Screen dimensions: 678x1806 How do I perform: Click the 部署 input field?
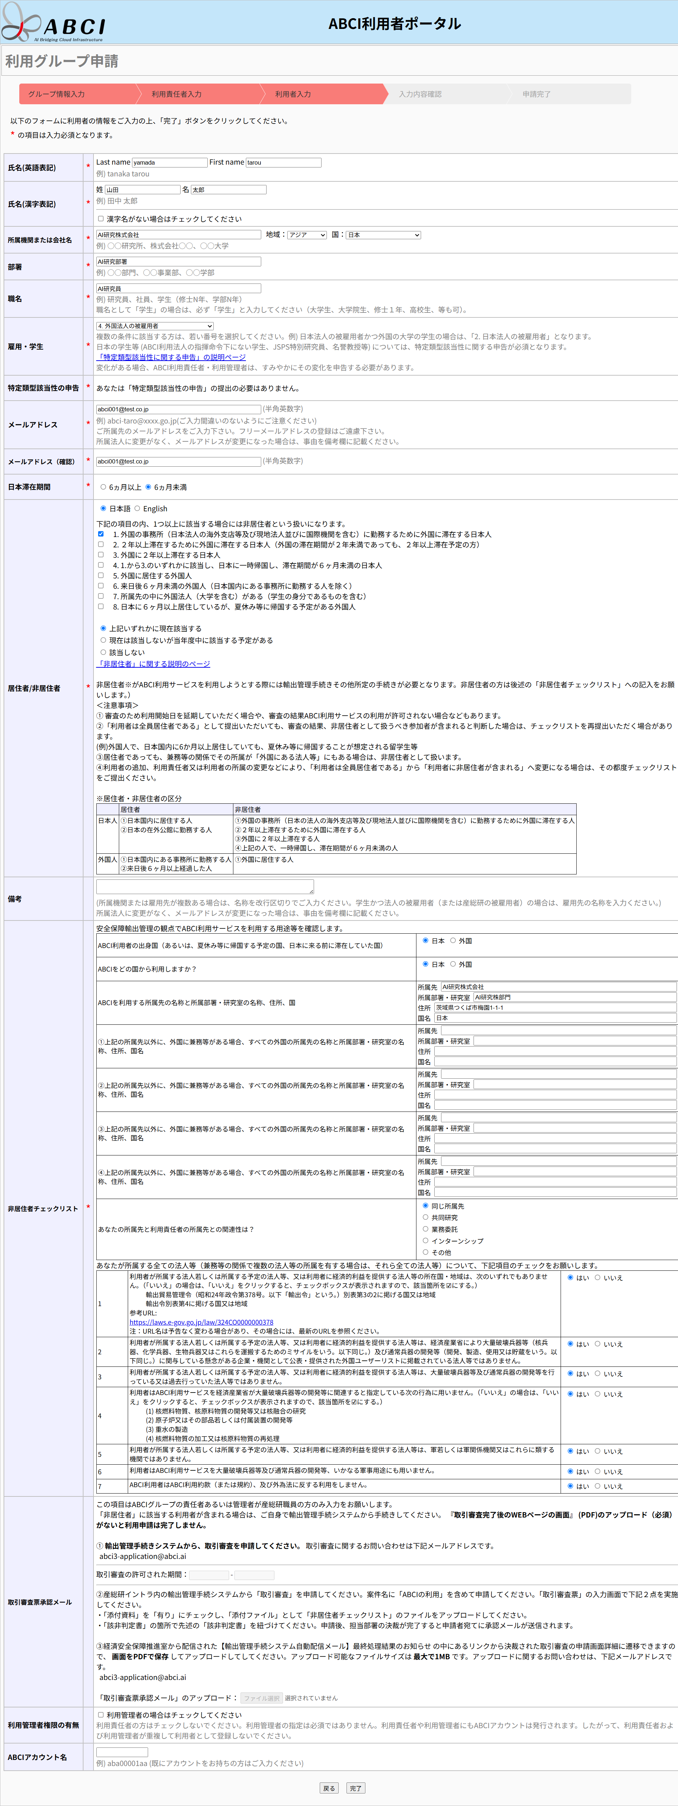(178, 261)
